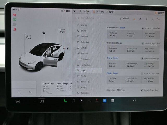Rename Trip B by tapping its label

point(109,73)
